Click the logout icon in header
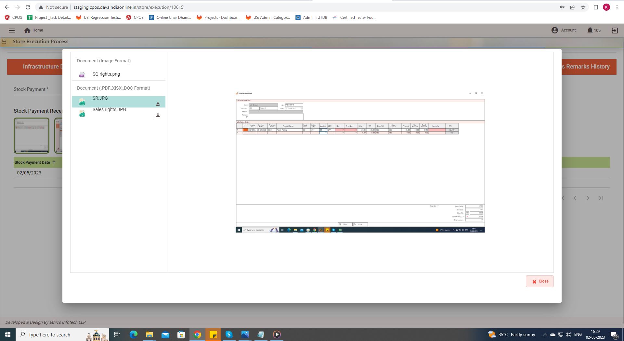This screenshot has height=341, width=624. click(615, 30)
